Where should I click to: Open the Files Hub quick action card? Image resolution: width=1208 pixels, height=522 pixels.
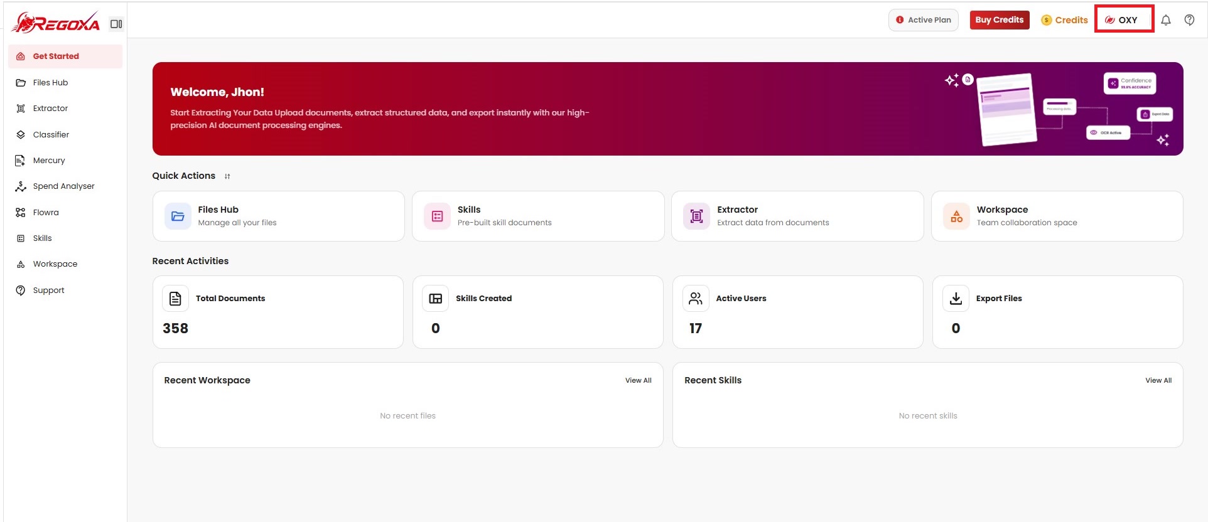tap(279, 216)
